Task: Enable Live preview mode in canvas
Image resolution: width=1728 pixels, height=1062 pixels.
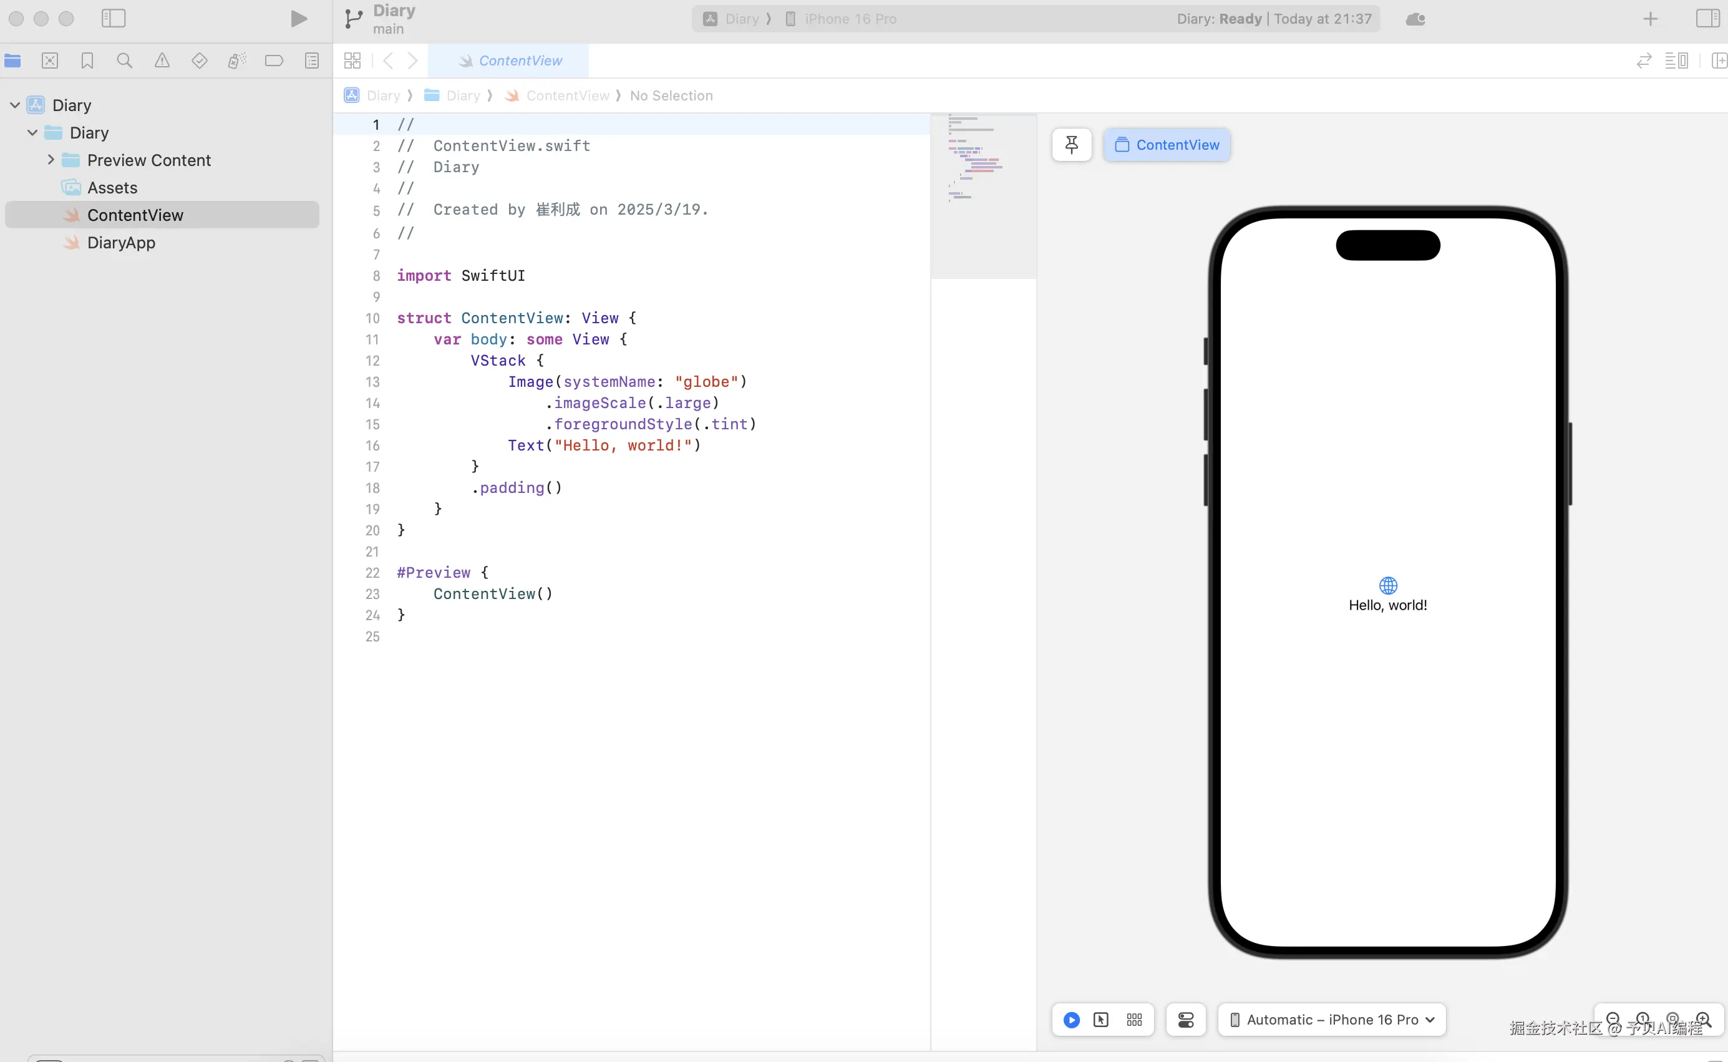Action: [x=1072, y=1020]
